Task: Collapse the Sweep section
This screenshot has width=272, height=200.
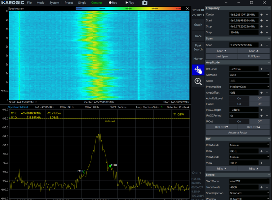Action: [269, 175]
